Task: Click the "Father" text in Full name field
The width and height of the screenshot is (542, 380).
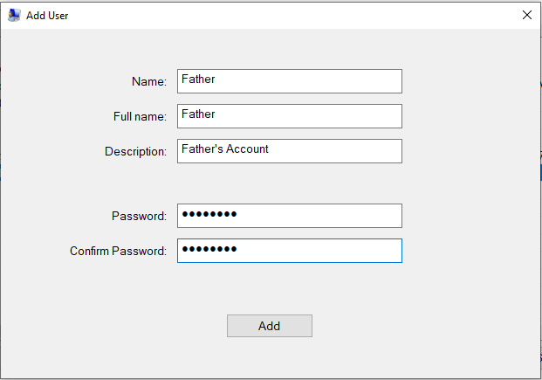Action: (x=198, y=114)
